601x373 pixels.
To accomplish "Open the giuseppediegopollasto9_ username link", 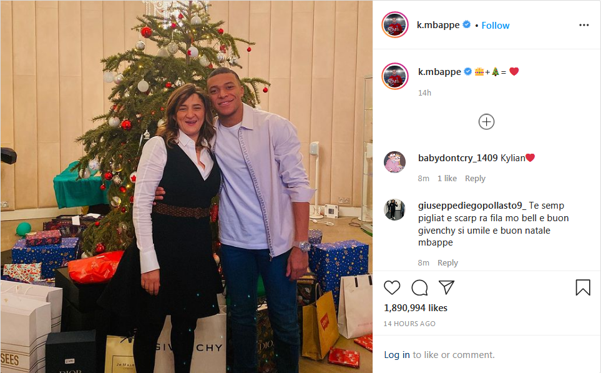I will pos(472,206).
